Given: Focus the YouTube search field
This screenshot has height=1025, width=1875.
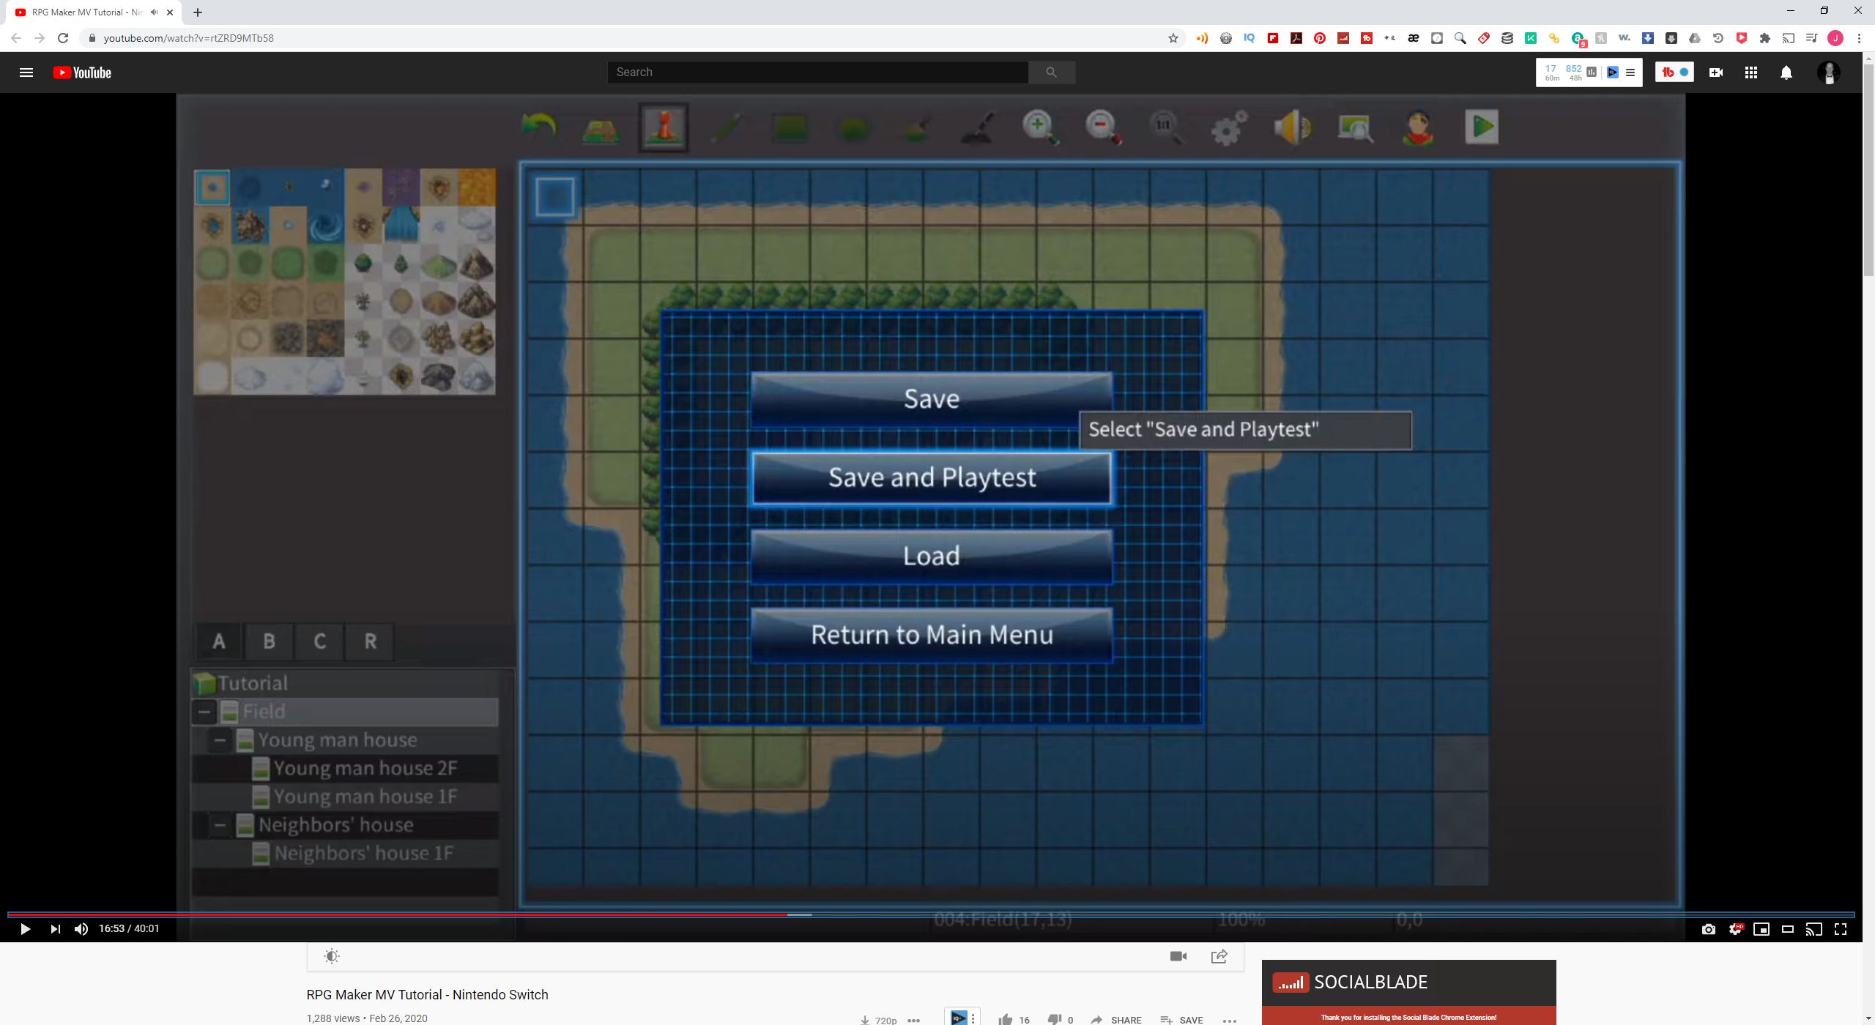Looking at the screenshot, I should [817, 72].
